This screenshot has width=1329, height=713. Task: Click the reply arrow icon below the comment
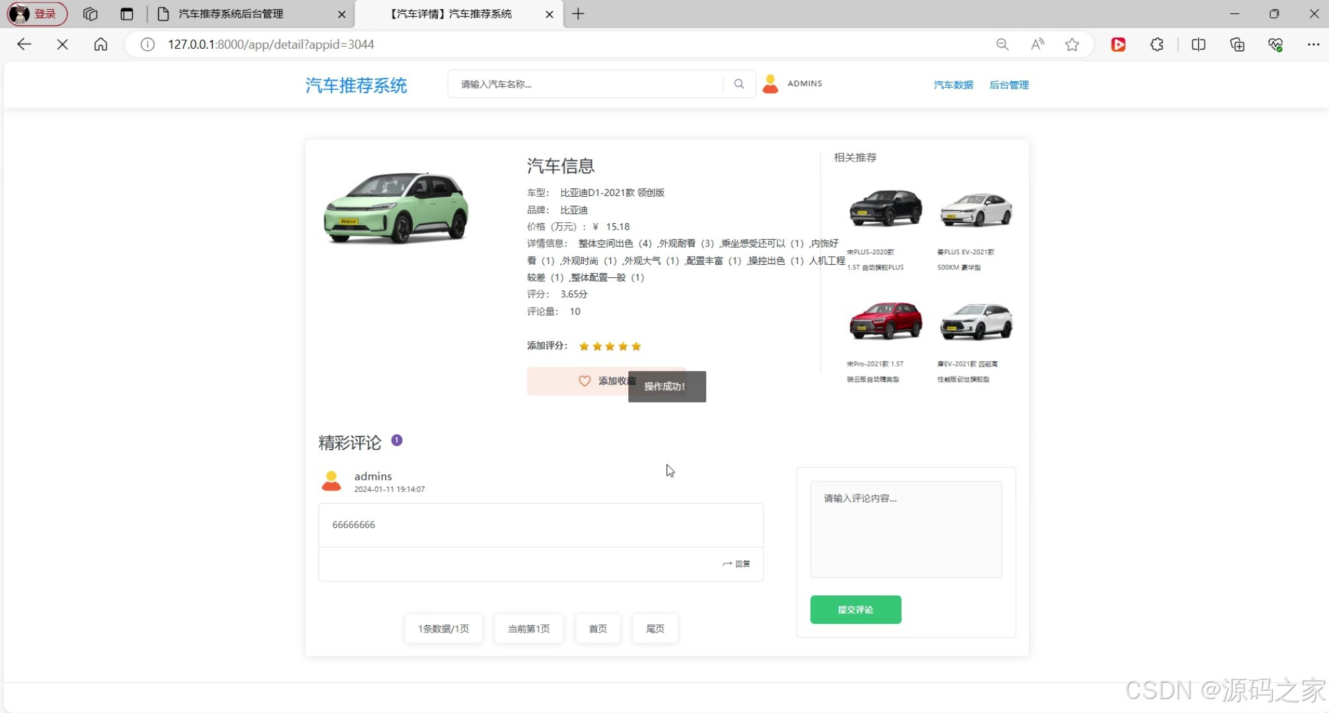(727, 564)
